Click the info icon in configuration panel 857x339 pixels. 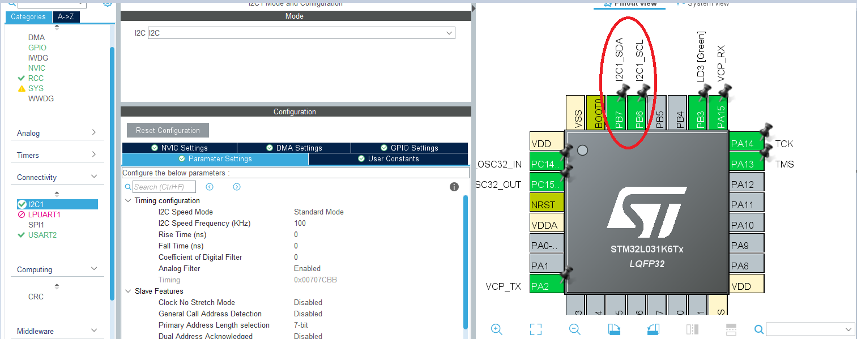pos(454,187)
